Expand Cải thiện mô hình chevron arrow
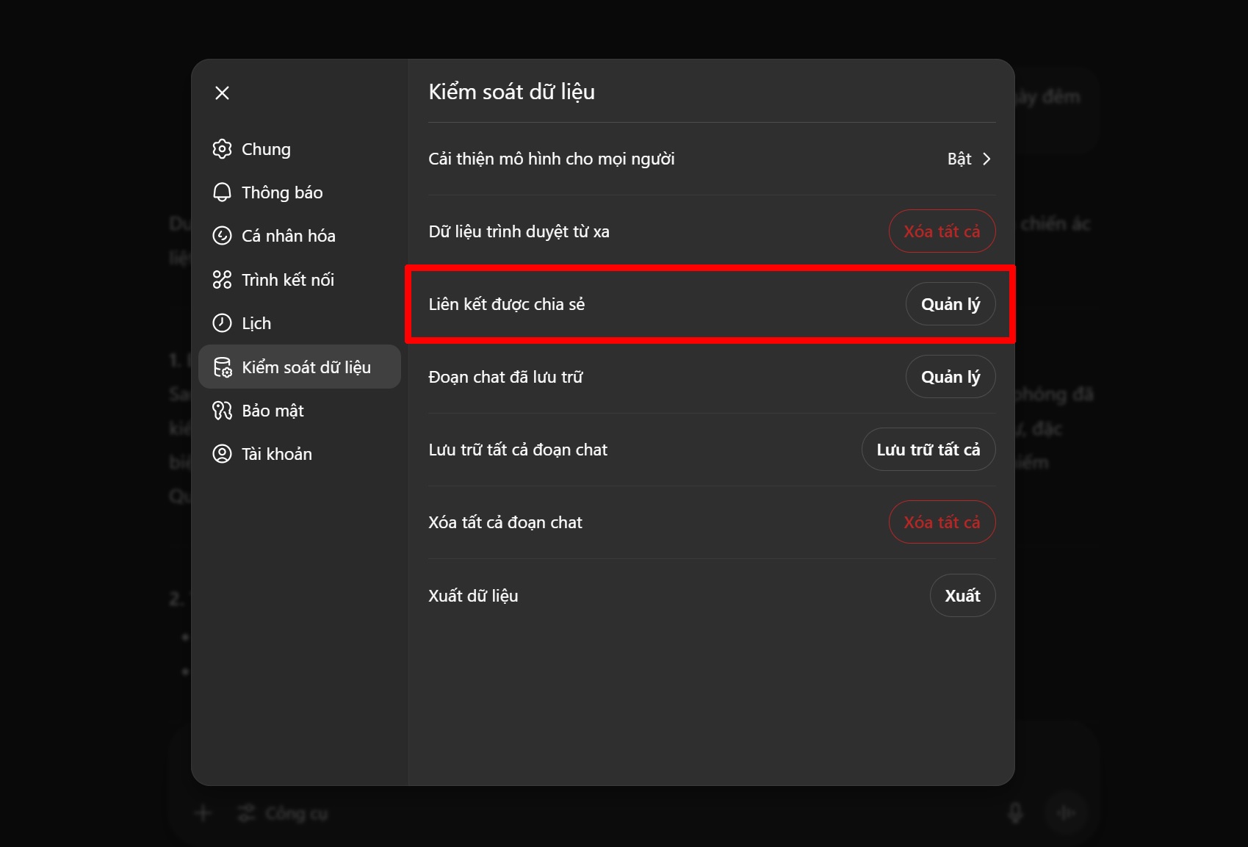 click(x=987, y=159)
